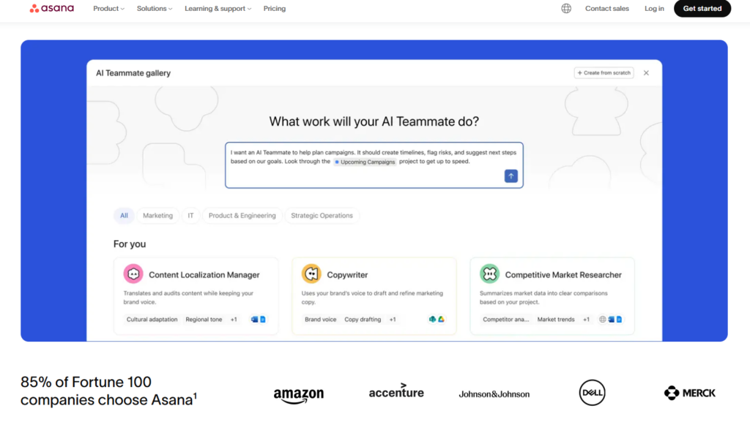Click the Johnson & Johnson logo
Viewport: 750px width, 425px height.
(494, 394)
